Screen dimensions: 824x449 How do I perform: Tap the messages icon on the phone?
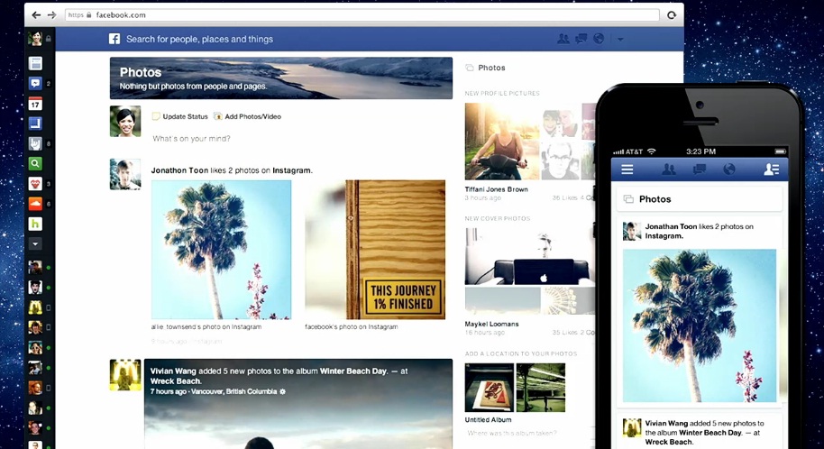[699, 170]
